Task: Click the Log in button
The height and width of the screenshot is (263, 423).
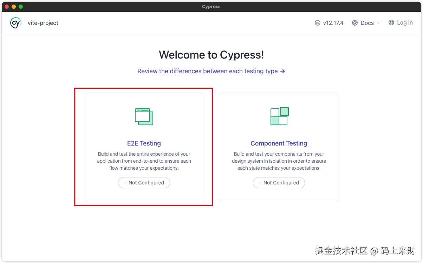Action: tap(401, 22)
